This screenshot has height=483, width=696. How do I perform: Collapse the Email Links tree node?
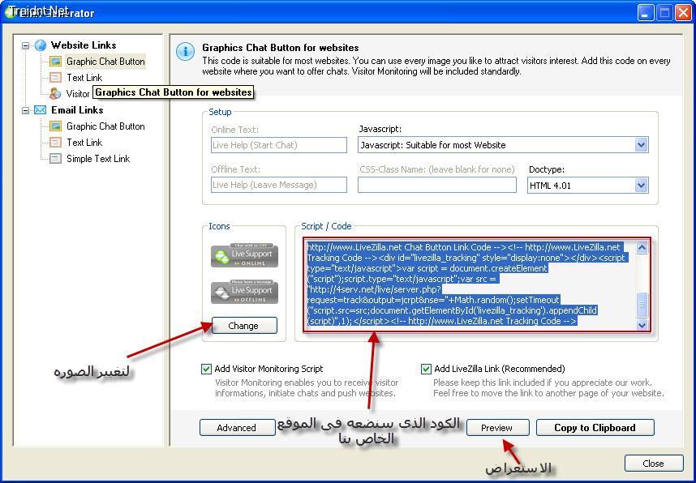[x=26, y=110]
